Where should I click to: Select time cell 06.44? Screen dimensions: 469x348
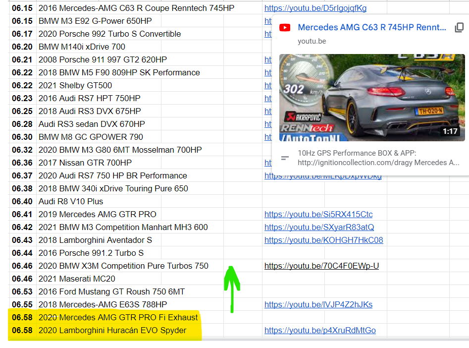[x=22, y=253]
